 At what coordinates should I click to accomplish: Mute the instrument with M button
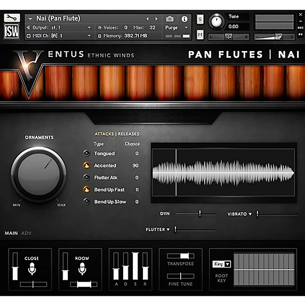(201, 35)
